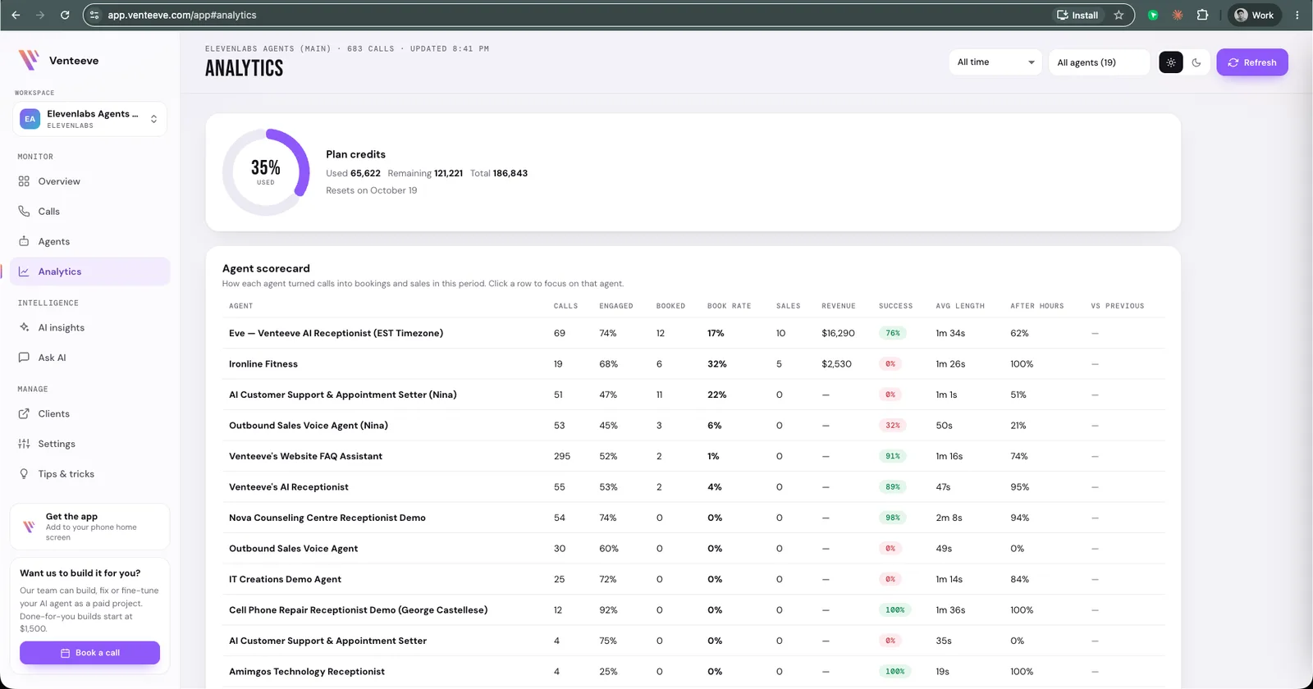Open the Overview page in sidebar
Screen dimensions: 1313x689
(90, 181)
